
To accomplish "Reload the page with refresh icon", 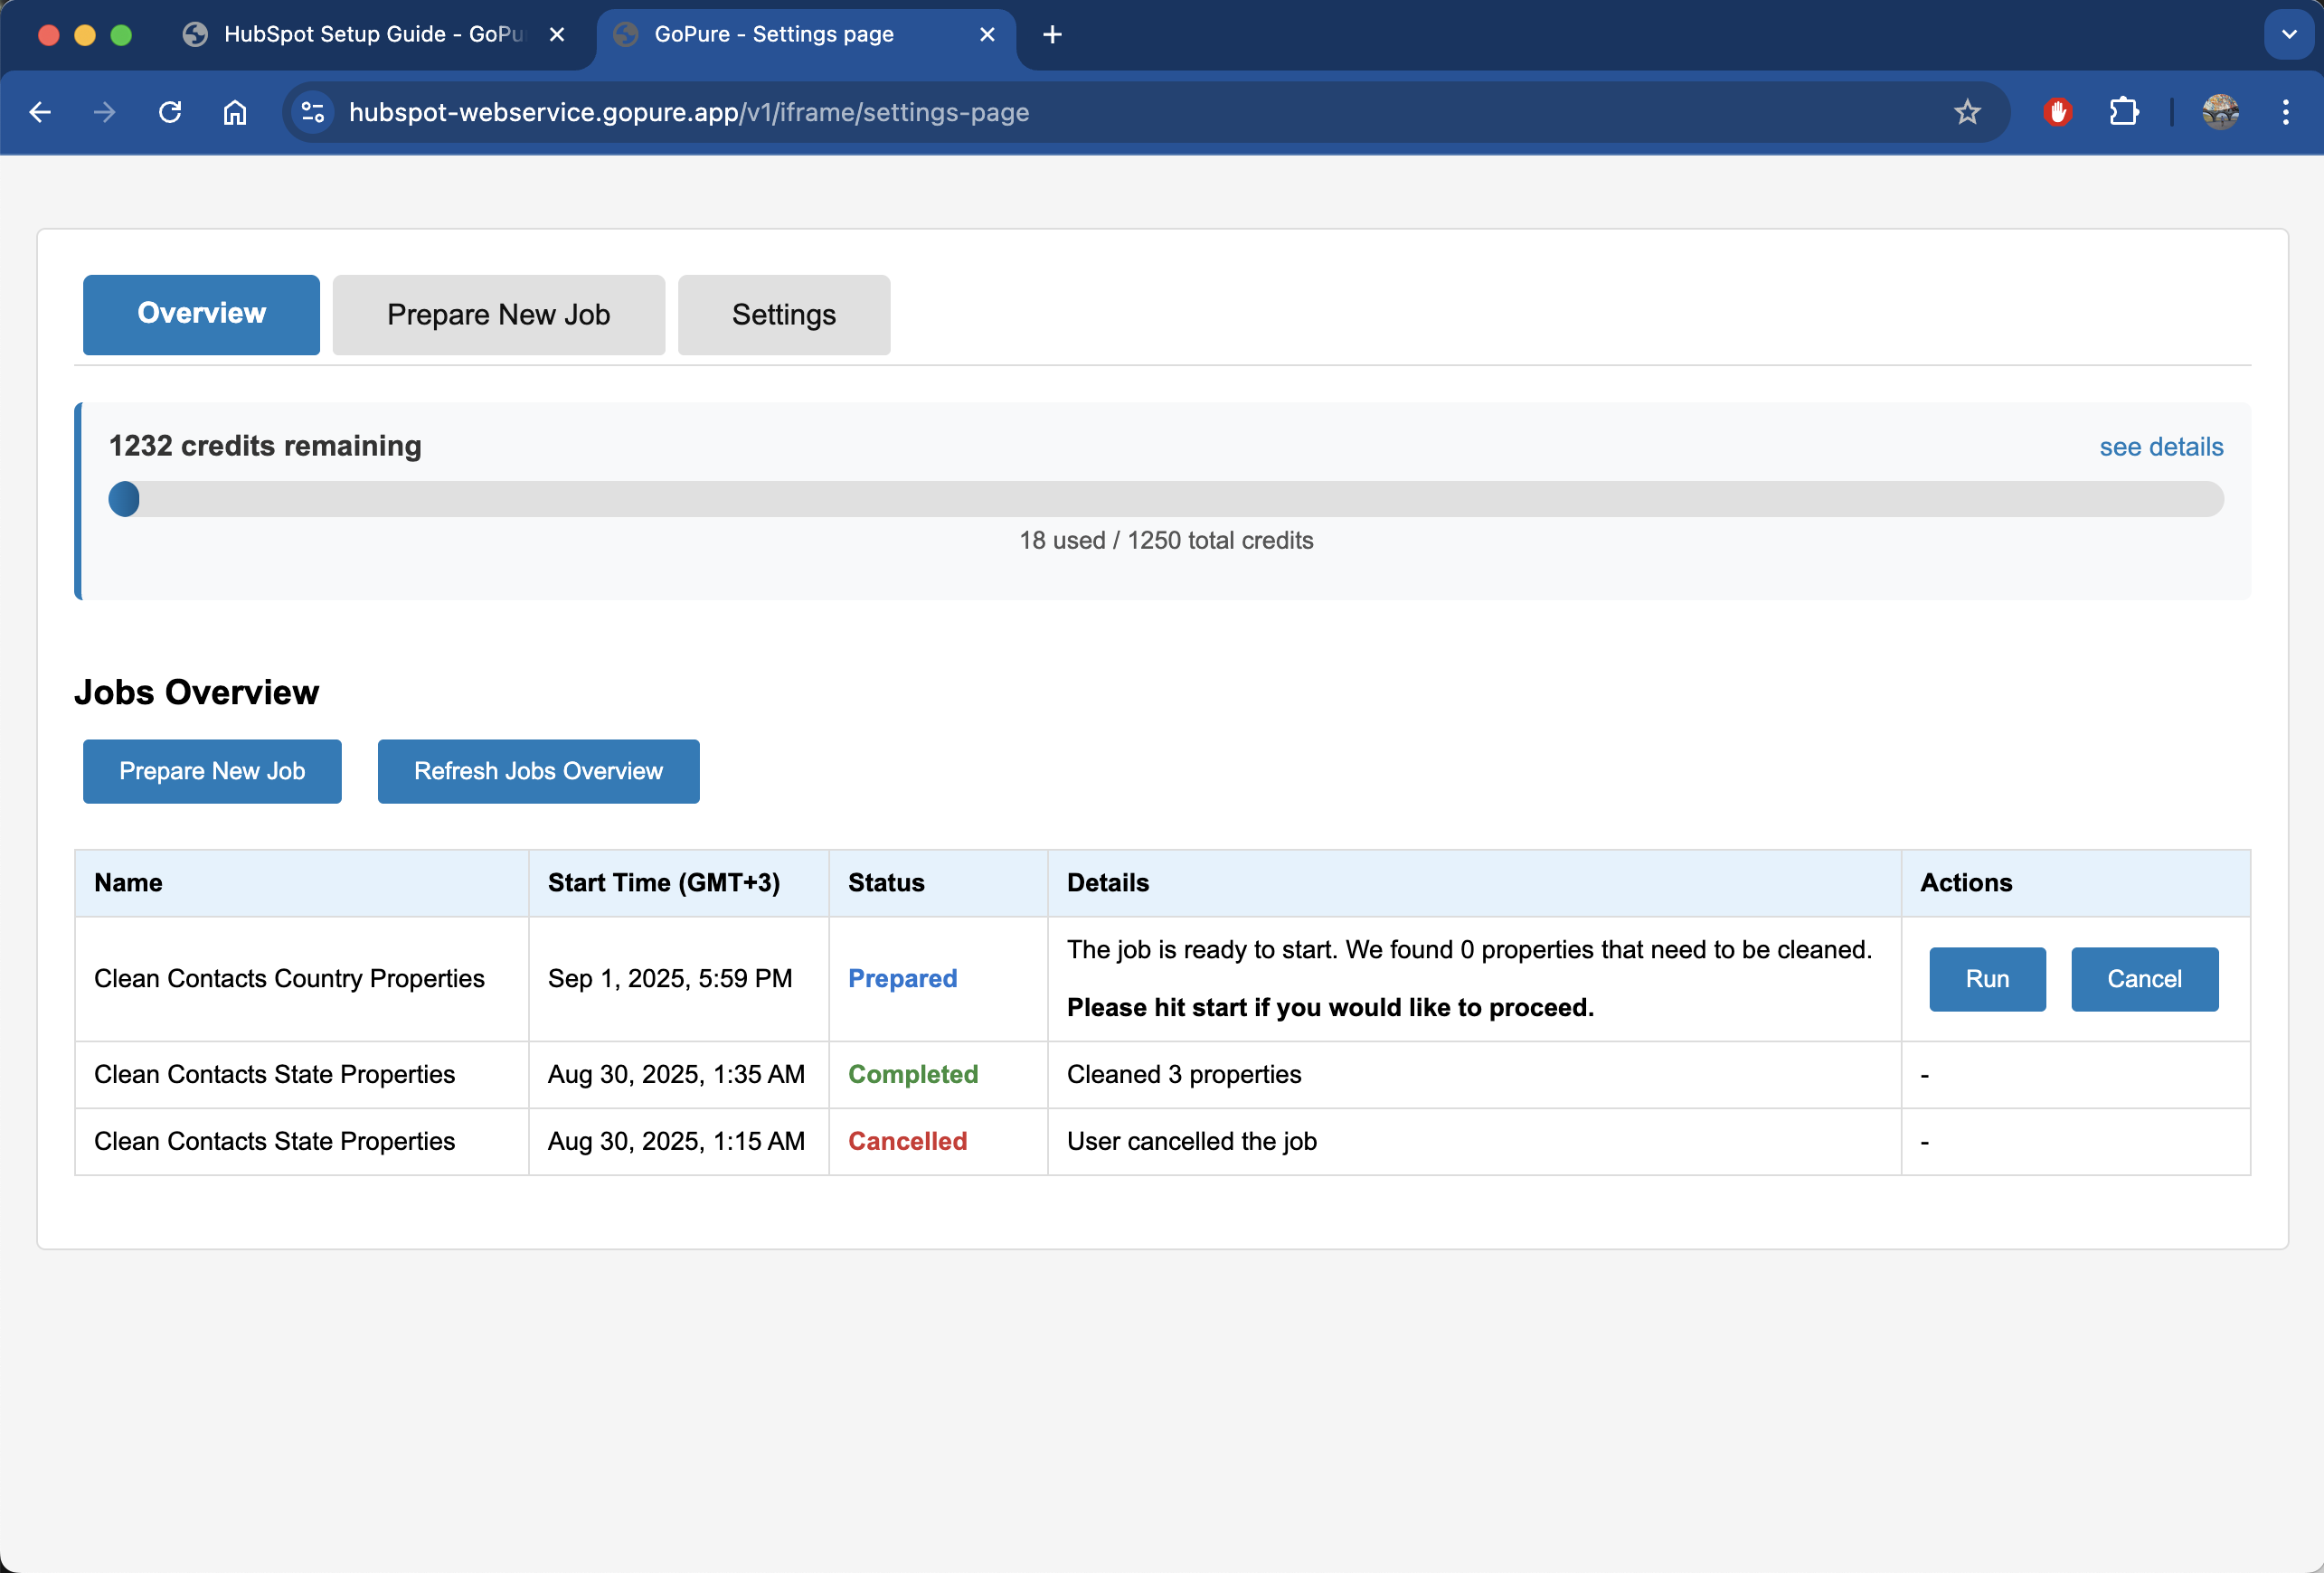I will [x=170, y=112].
